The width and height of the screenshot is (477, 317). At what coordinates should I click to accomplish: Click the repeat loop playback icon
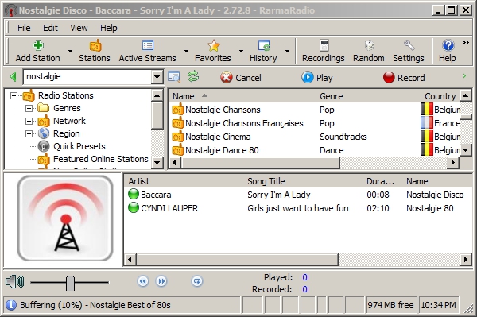pyautogui.click(x=197, y=281)
